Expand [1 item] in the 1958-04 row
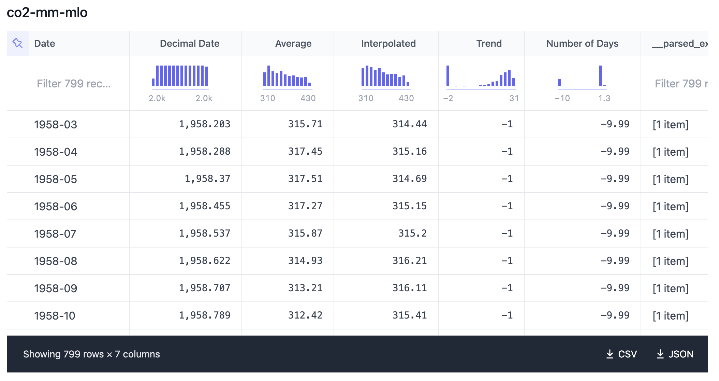Viewport: 719px width, 381px height. click(671, 152)
